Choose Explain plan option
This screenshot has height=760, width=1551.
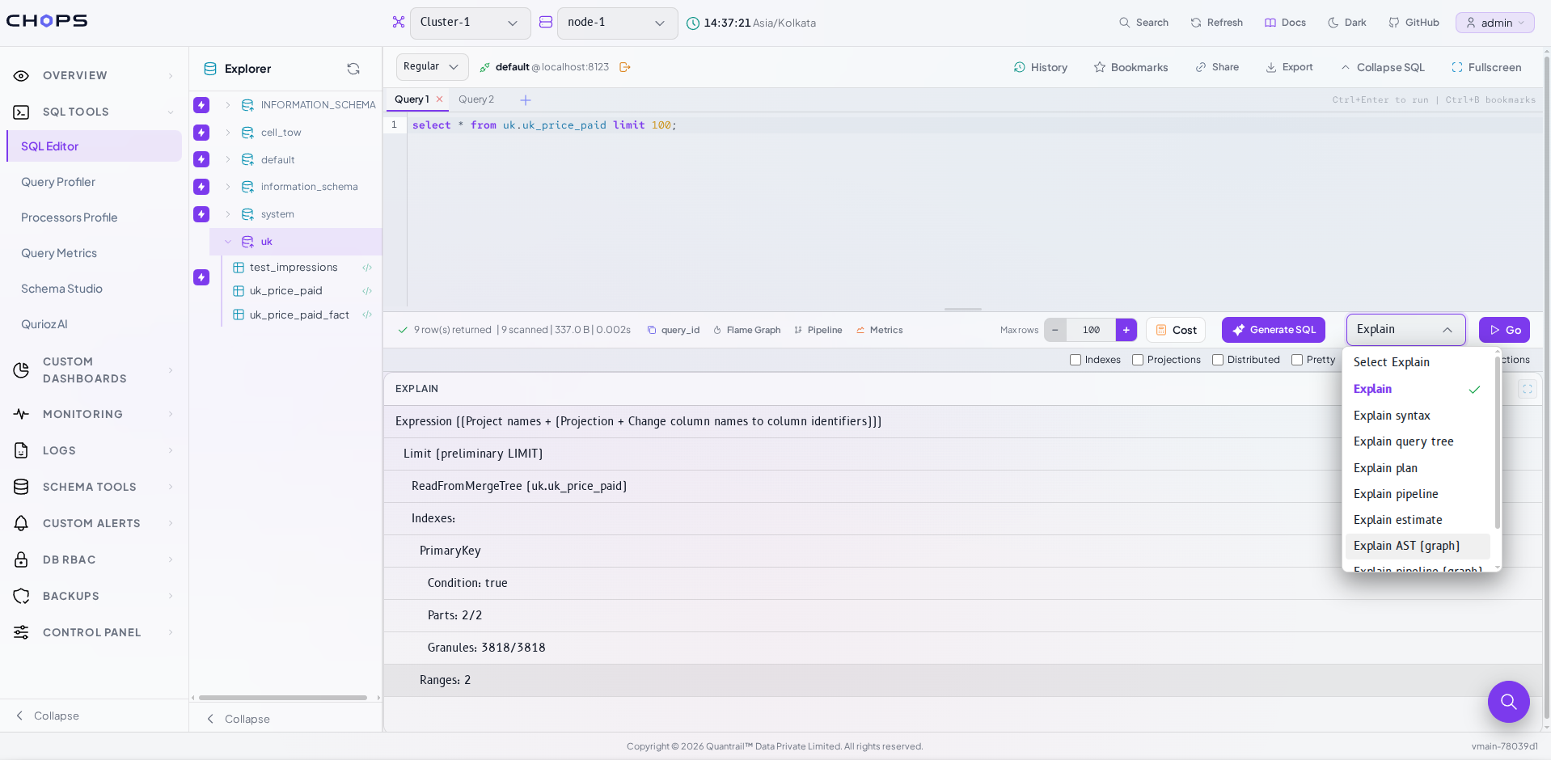point(1418,468)
